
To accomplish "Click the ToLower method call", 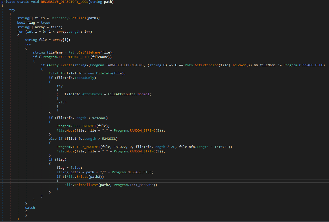I will coord(239,65).
